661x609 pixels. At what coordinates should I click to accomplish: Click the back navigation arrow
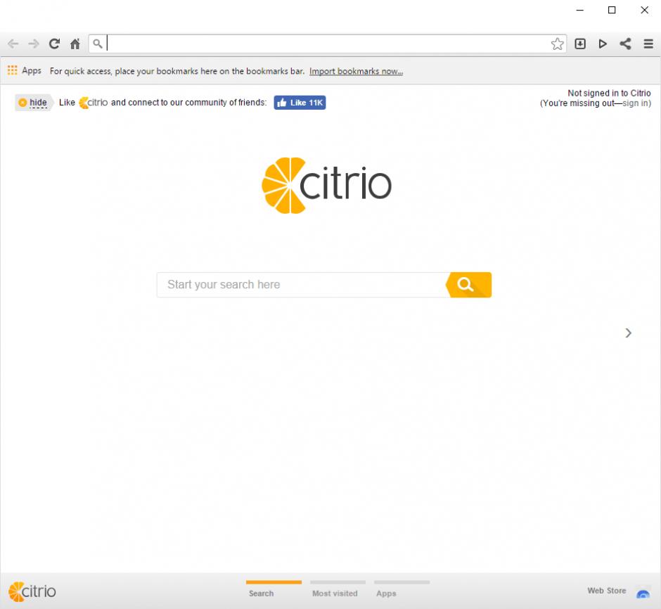click(x=13, y=44)
